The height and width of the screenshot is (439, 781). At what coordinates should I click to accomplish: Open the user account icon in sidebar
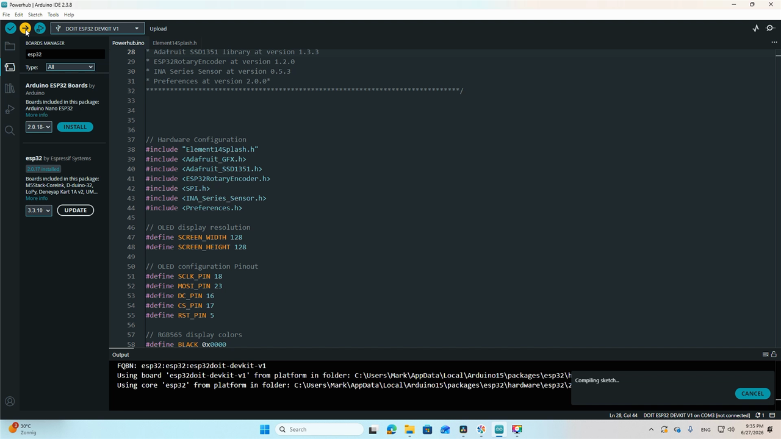tap(10, 401)
